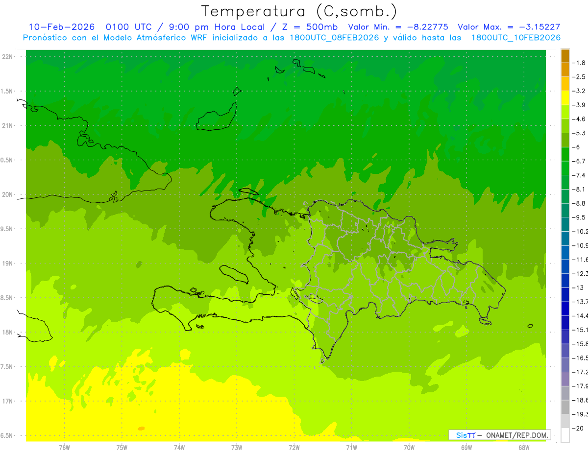Click the '21N' latitude label
Screen dimensions: 588x454
[x=8, y=126]
